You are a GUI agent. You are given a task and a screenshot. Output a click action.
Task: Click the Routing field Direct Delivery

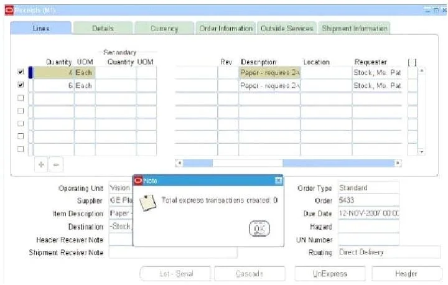(x=389, y=252)
